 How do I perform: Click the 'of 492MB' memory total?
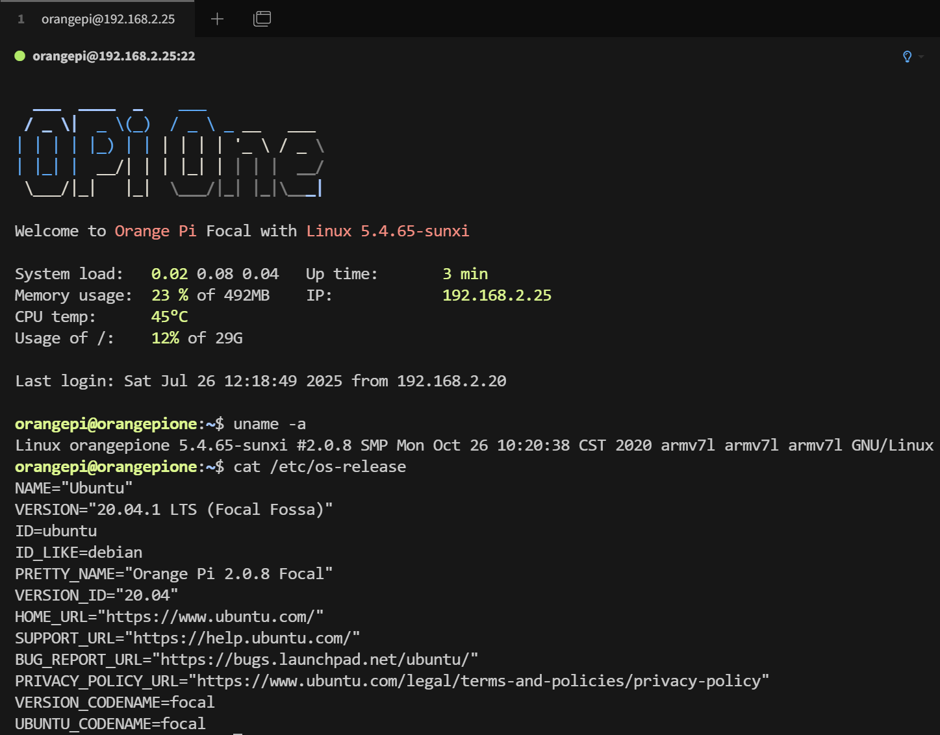click(233, 295)
